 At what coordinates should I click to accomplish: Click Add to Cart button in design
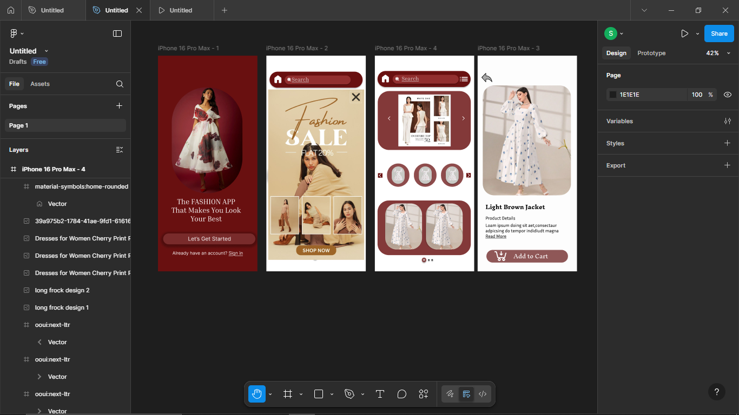click(527, 256)
